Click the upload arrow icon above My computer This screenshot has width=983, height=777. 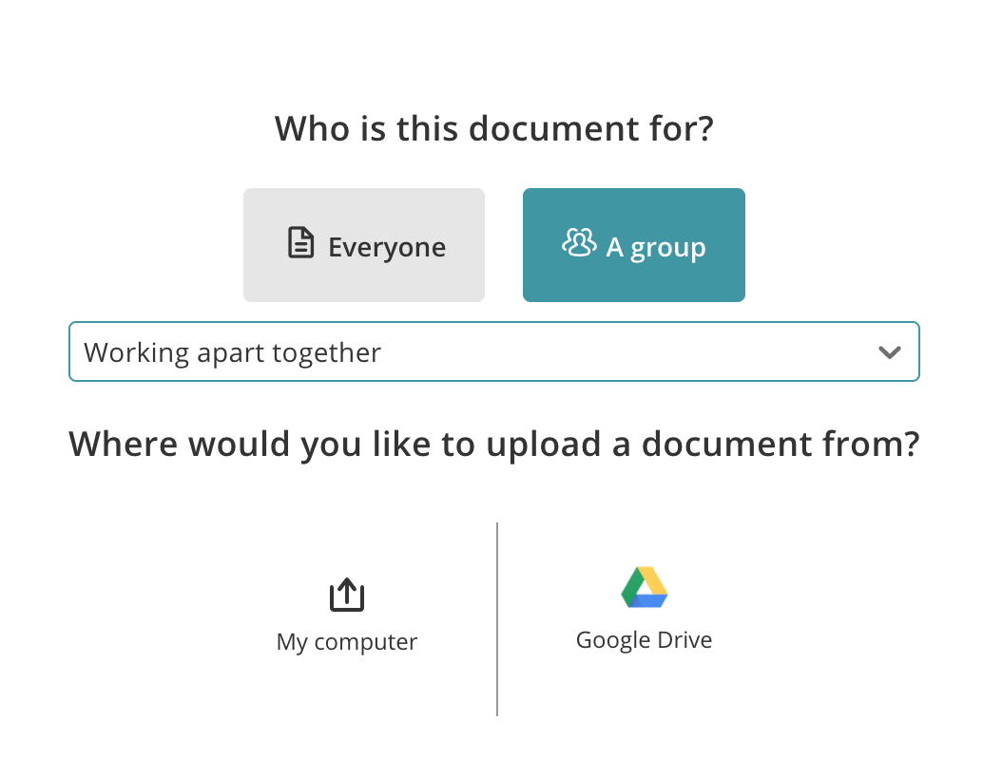(347, 594)
